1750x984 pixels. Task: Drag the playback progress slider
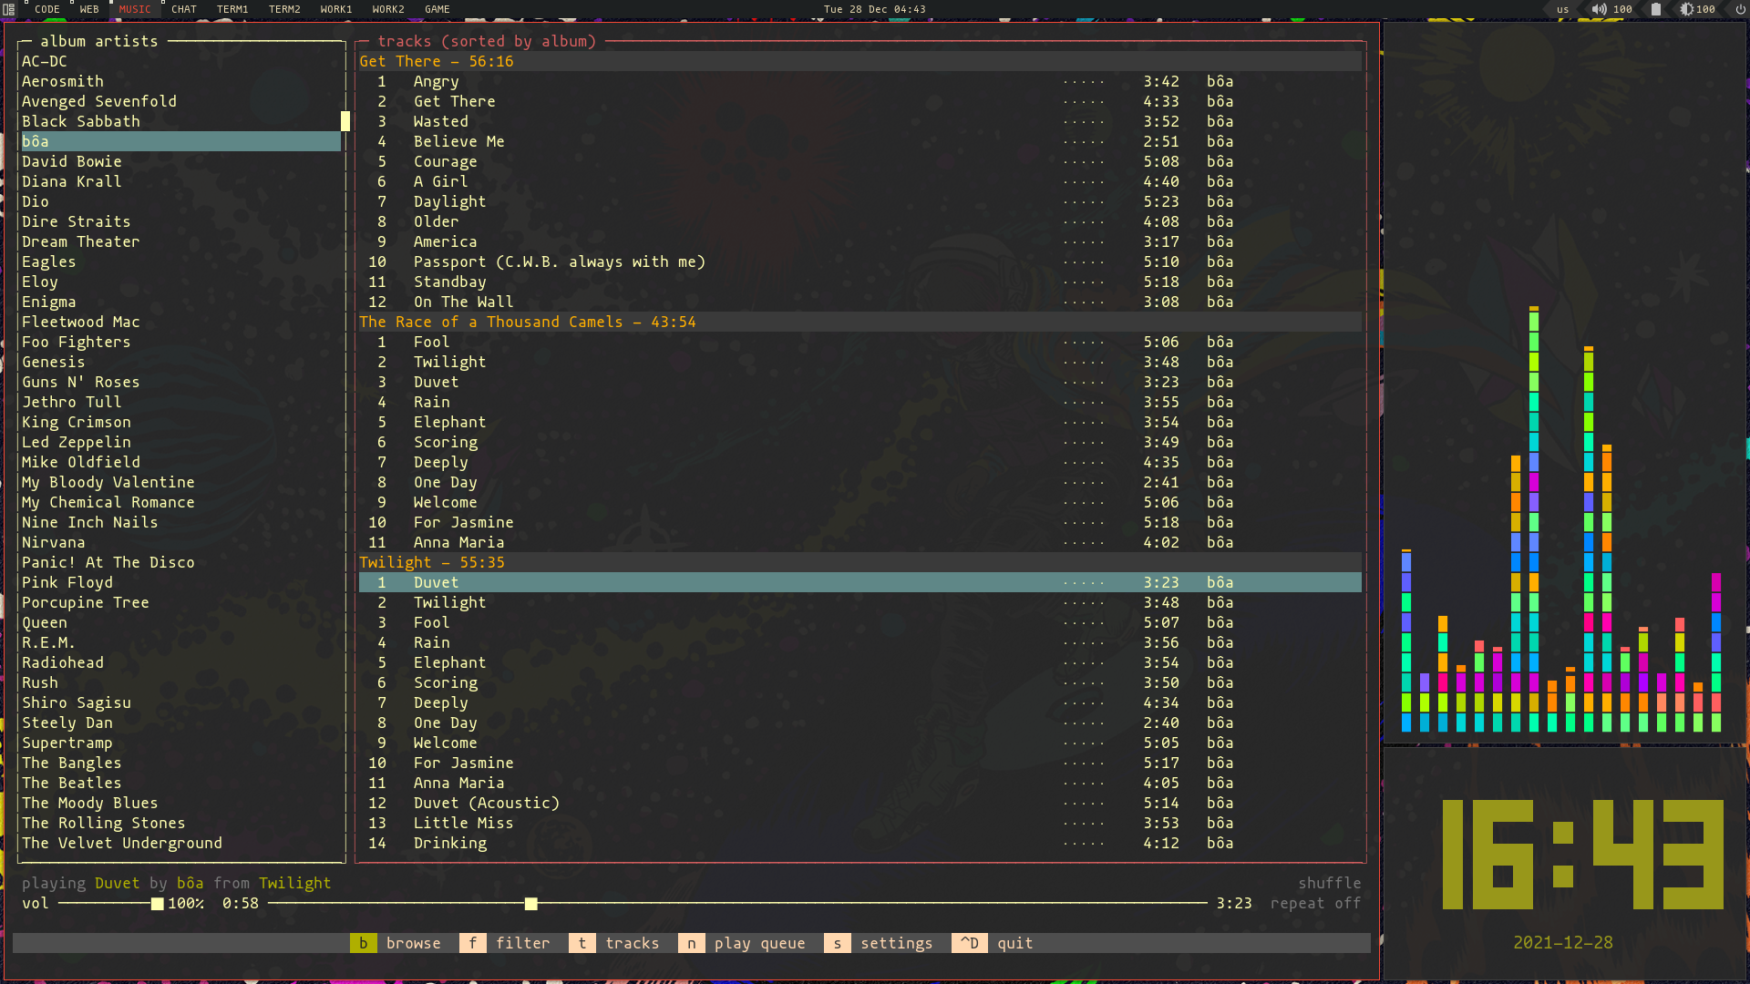pyautogui.click(x=530, y=904)
